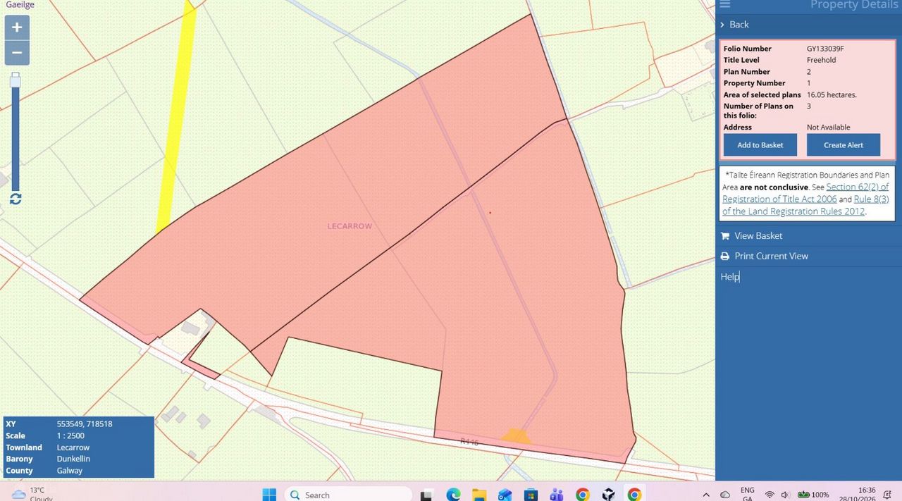The width and height of the screenshot is (902, 501).
Task: Click the orange marker on the parcel
Action: tap(516, 436)
